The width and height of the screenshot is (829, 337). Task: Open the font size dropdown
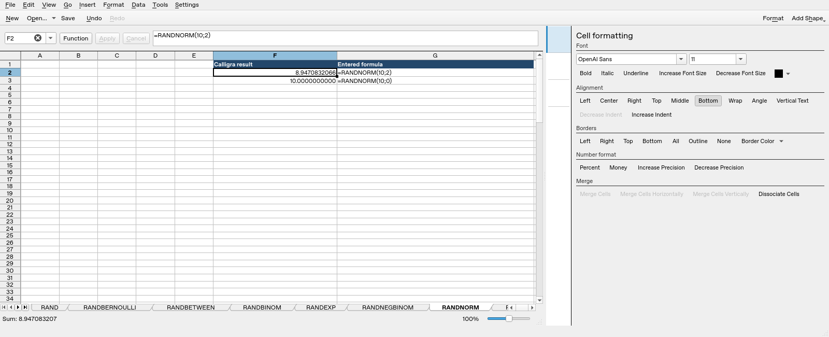(x=741, y=59)
